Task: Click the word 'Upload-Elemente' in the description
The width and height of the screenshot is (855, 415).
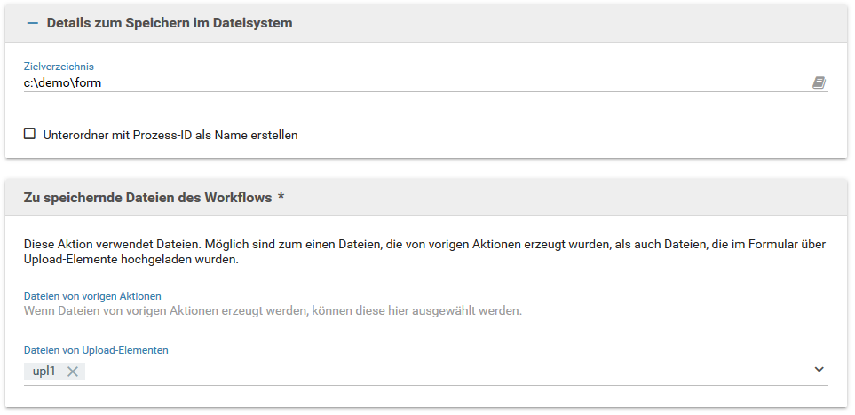Action: (73, 261)
